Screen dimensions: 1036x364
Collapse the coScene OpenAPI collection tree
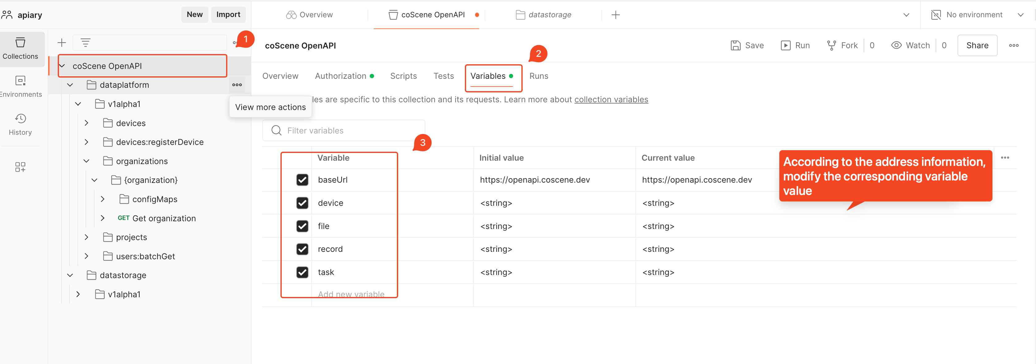(62, 66)
